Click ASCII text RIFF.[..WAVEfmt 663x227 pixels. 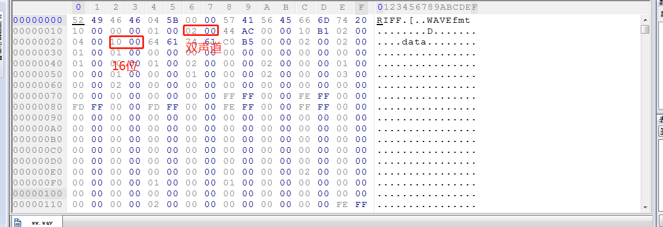(424, 21)
